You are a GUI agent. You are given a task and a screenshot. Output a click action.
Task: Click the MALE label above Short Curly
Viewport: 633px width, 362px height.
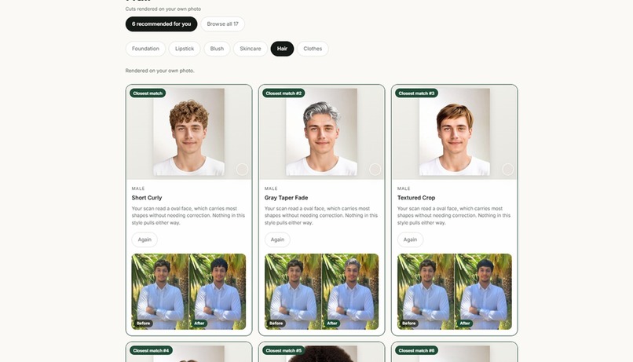click(138, 188)
